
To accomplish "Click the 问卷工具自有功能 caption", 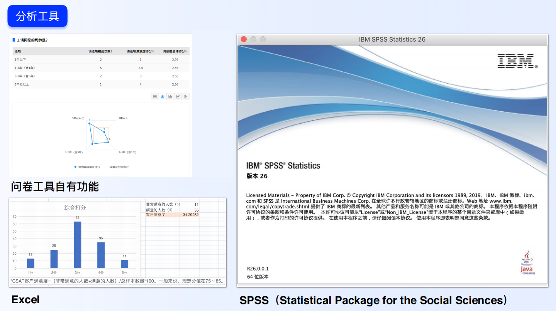I will pos(55,187).
